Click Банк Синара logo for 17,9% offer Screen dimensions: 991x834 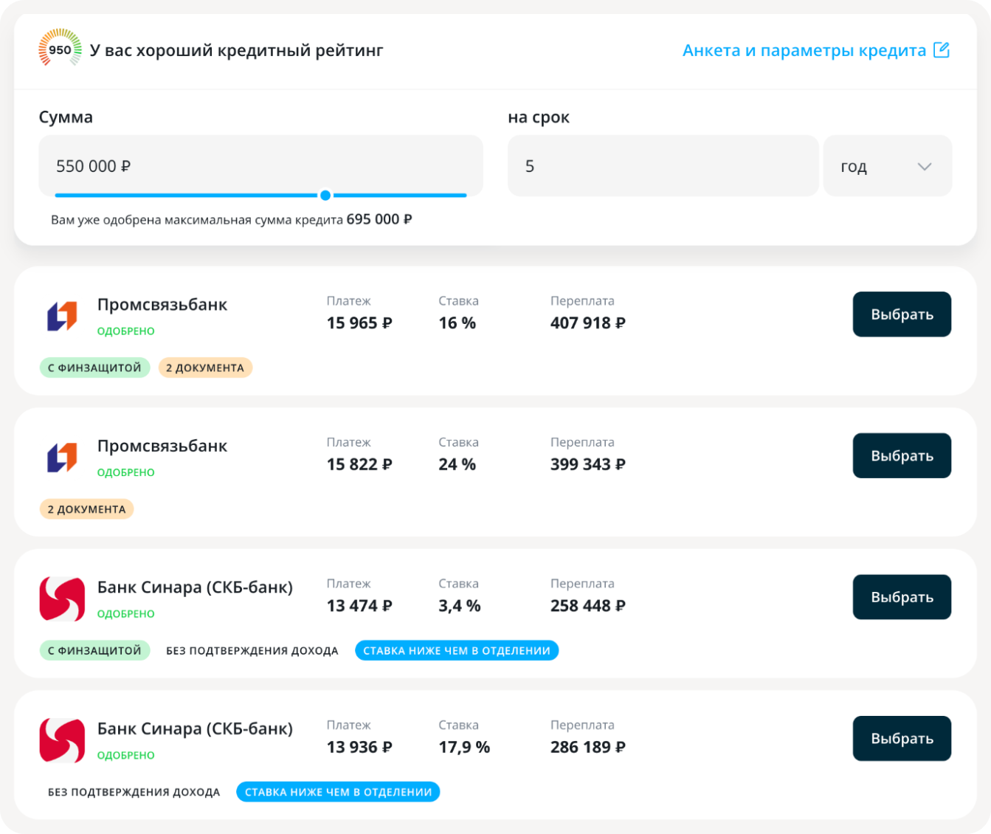pyautogui.click(x=62, y=740)
